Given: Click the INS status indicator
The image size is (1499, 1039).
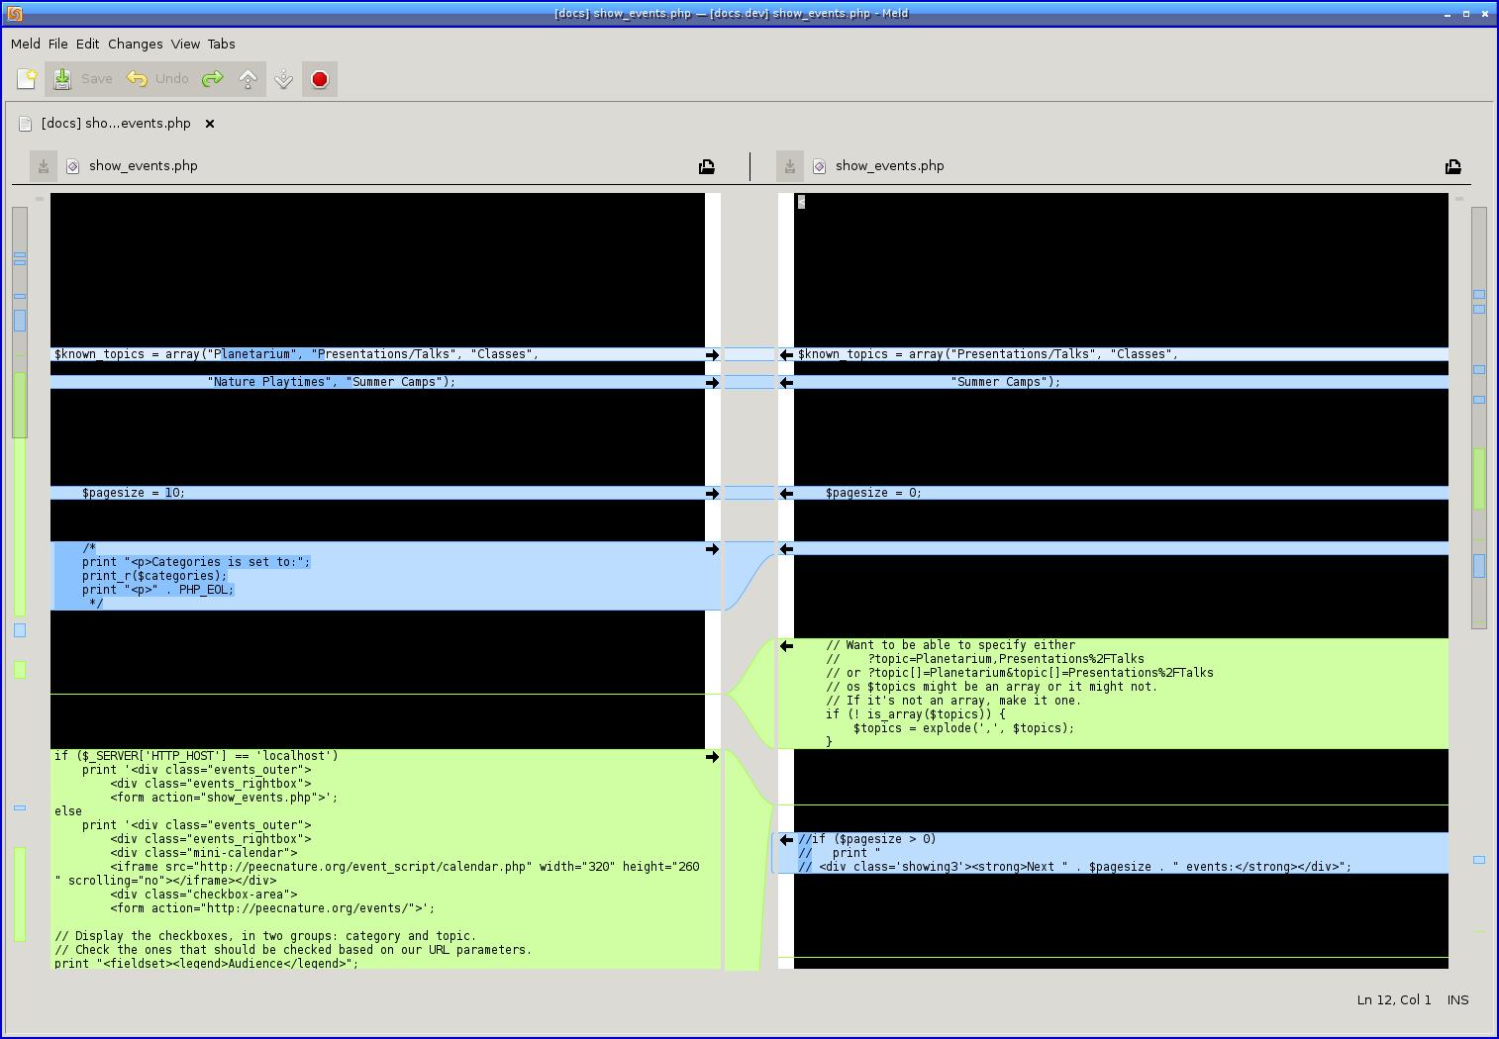Looking at the screenshot, I should pos(1457,999).
